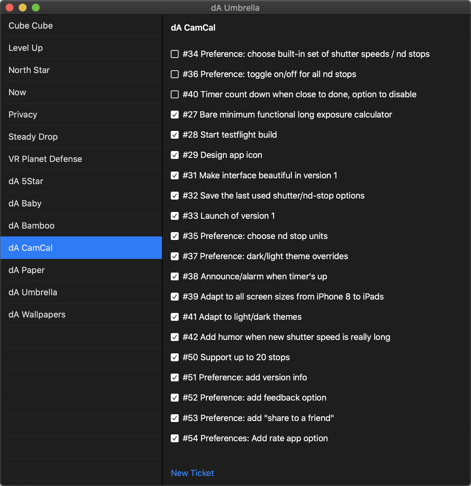The height and width of the screenshot is (486, 471).
Task: Open the Level Up project
Action: [x=26, y=48]
